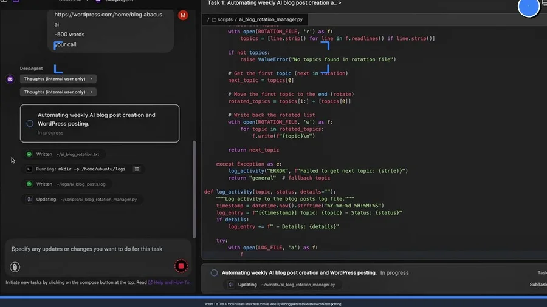This screenshot has height=307, width=547.
Task: Click green check next to ai_blog_posts.log
Action: 29,184
